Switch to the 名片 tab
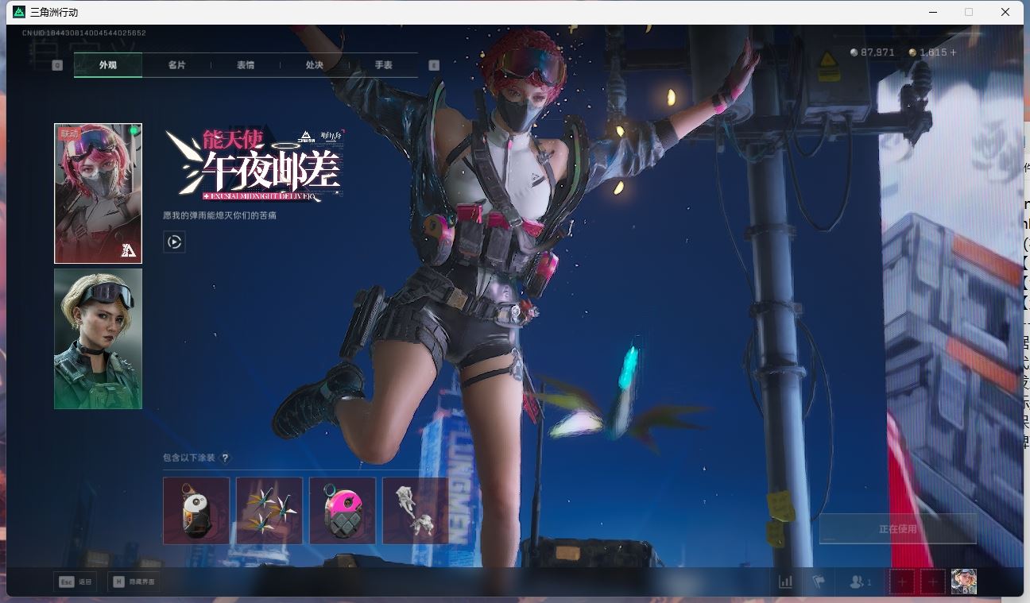The height and width of the screenshot is (603, 1030). [x=176, y=65]
